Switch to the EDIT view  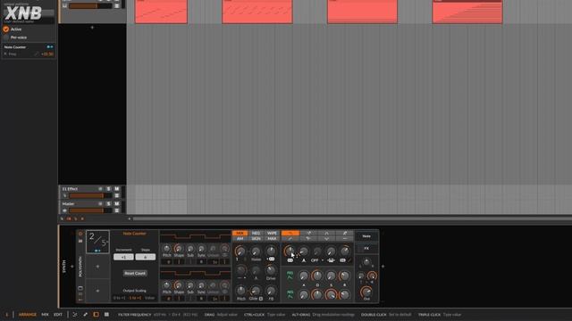coord(58,315)
